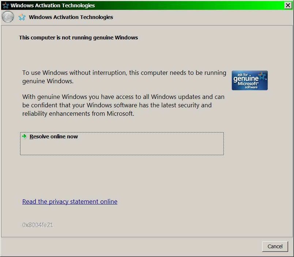Click the error code 0x8004fe21
The image size is (294, 257).
38,225
